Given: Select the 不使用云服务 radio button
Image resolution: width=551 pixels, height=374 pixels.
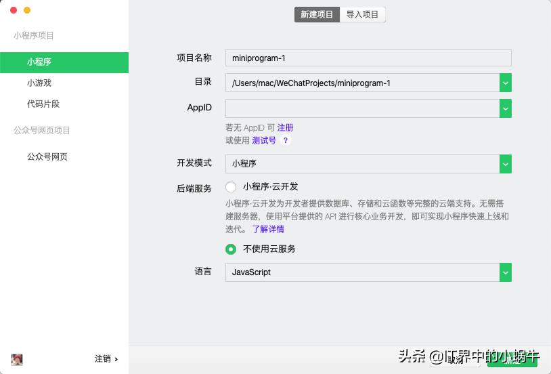Looking at the screenshot, I should [231, 249].
